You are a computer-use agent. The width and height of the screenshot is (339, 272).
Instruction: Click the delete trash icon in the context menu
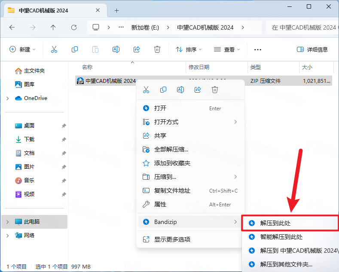pos(215,90)
